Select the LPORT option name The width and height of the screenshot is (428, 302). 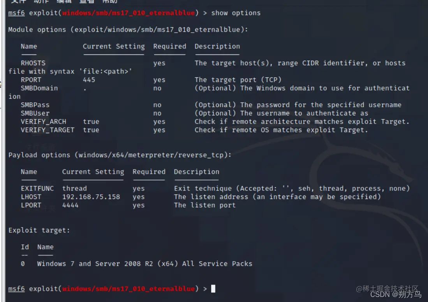point(31,205)
